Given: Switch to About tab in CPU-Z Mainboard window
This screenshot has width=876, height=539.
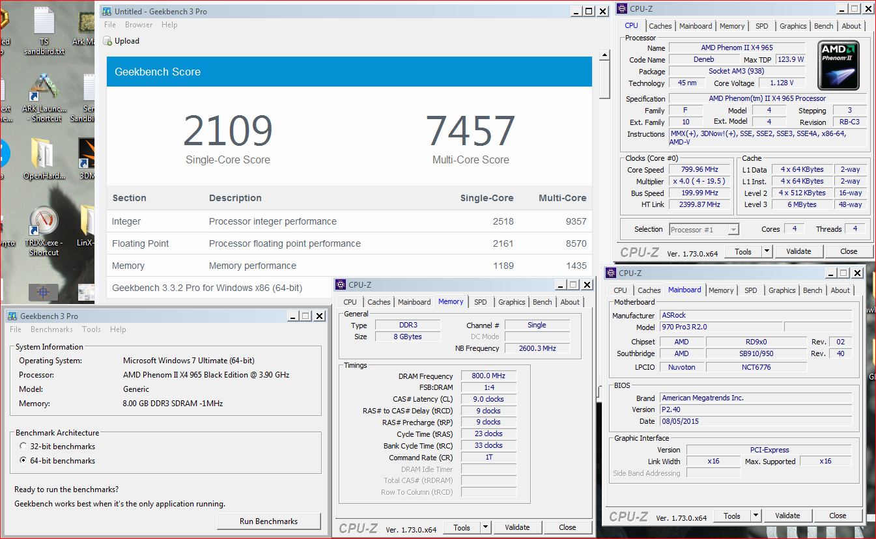Looking at the screenshot, I should click(x=840, y=290).
